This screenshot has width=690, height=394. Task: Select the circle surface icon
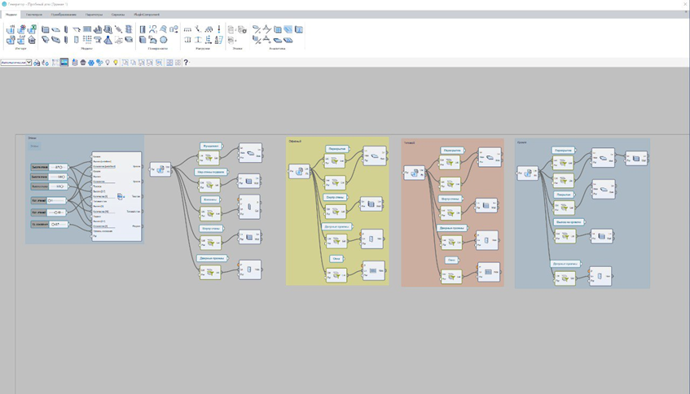[x=163, y=40]
